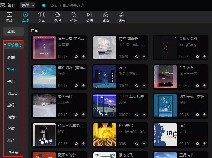Image resolution: width=212 pixels, height=158 pixels.
Task: Preview the 星辰大海 album cover
Action: click(44, 48)
